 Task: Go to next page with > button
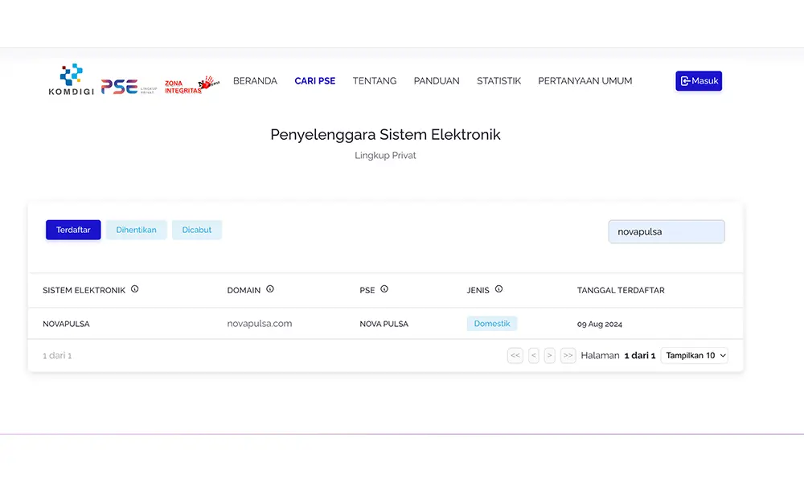[550, 356]
